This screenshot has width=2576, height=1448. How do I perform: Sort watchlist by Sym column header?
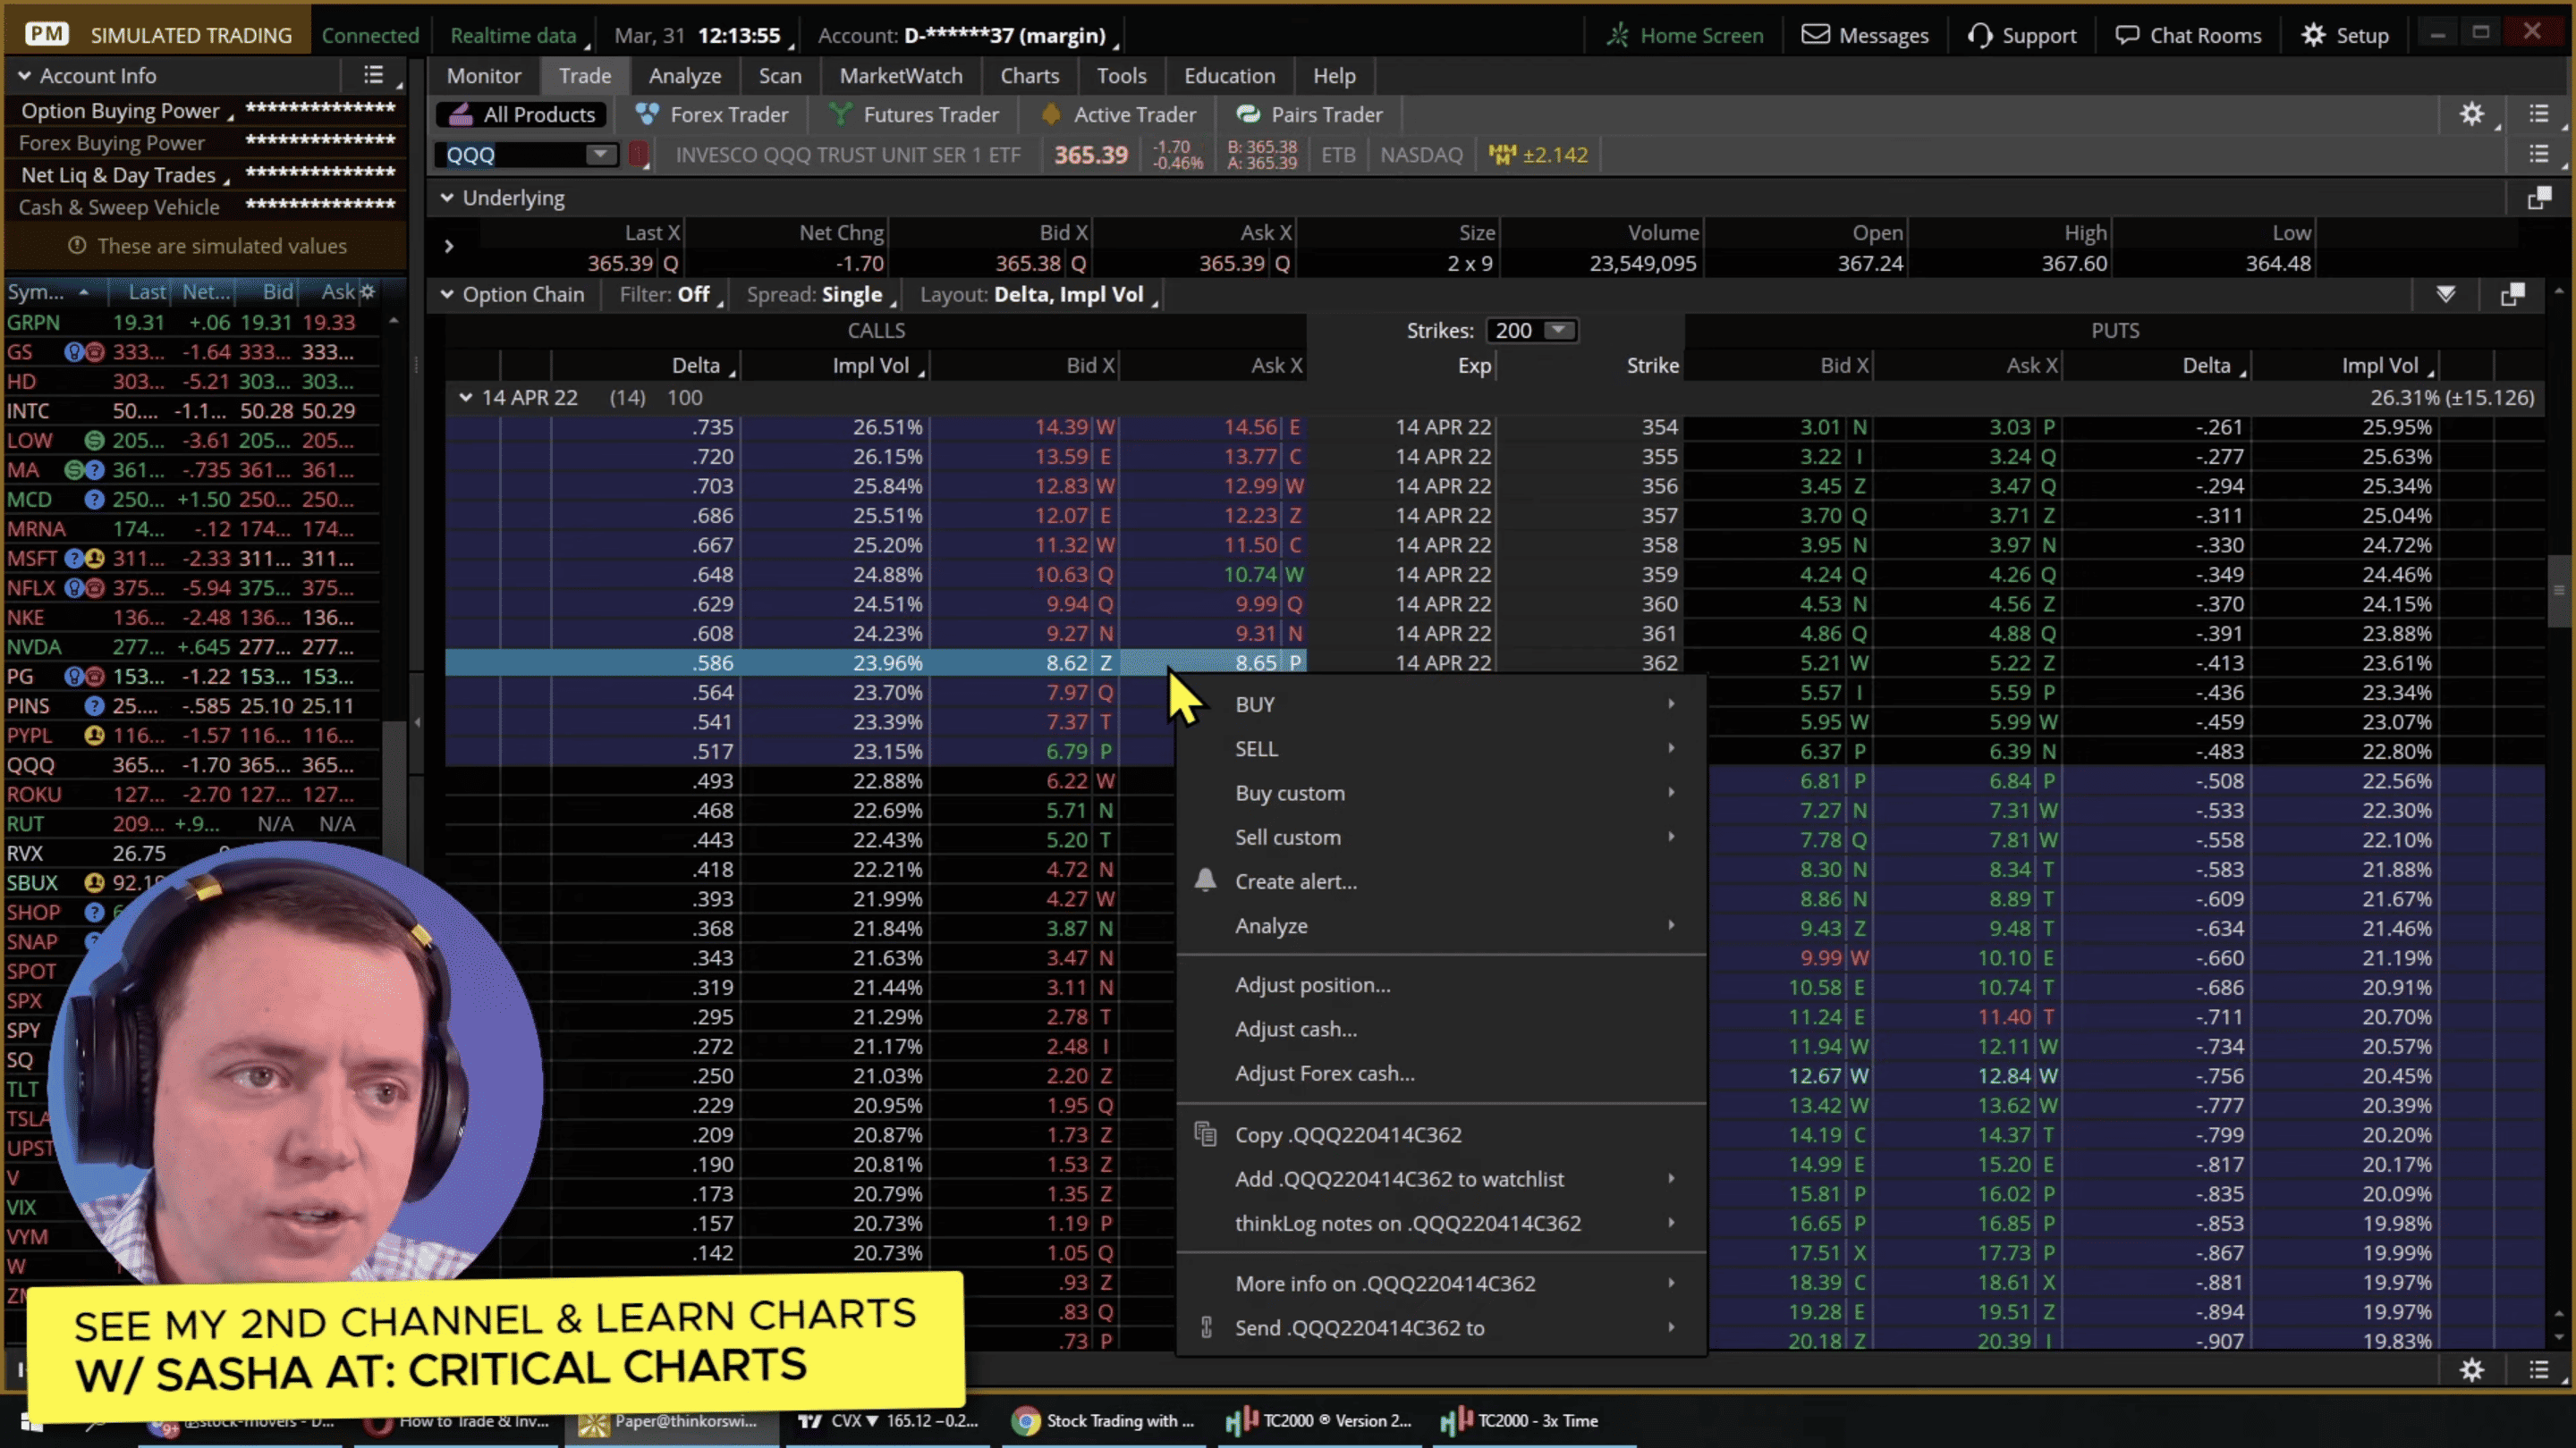[x=48, y=291]
